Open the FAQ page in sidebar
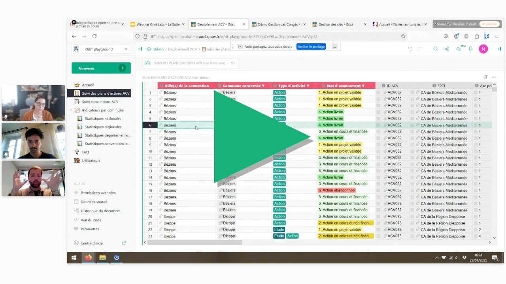The image size is (506, 284). [85, 152]
